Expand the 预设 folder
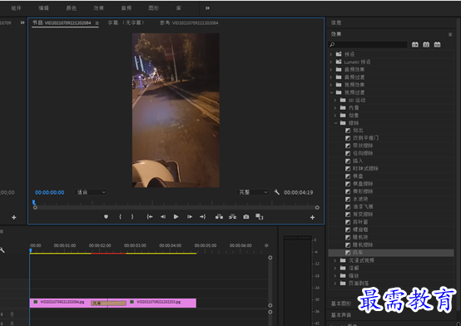Viewport: 461px width, 326px height. [x=330, y=54]
